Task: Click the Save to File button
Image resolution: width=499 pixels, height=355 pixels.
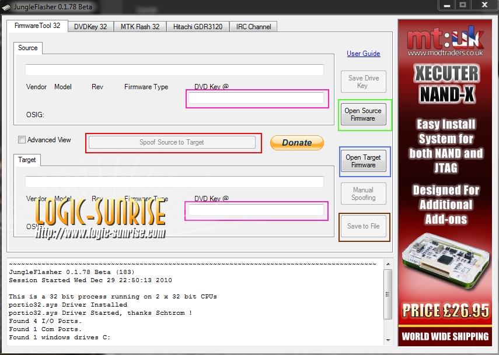Action: [364, 226]
